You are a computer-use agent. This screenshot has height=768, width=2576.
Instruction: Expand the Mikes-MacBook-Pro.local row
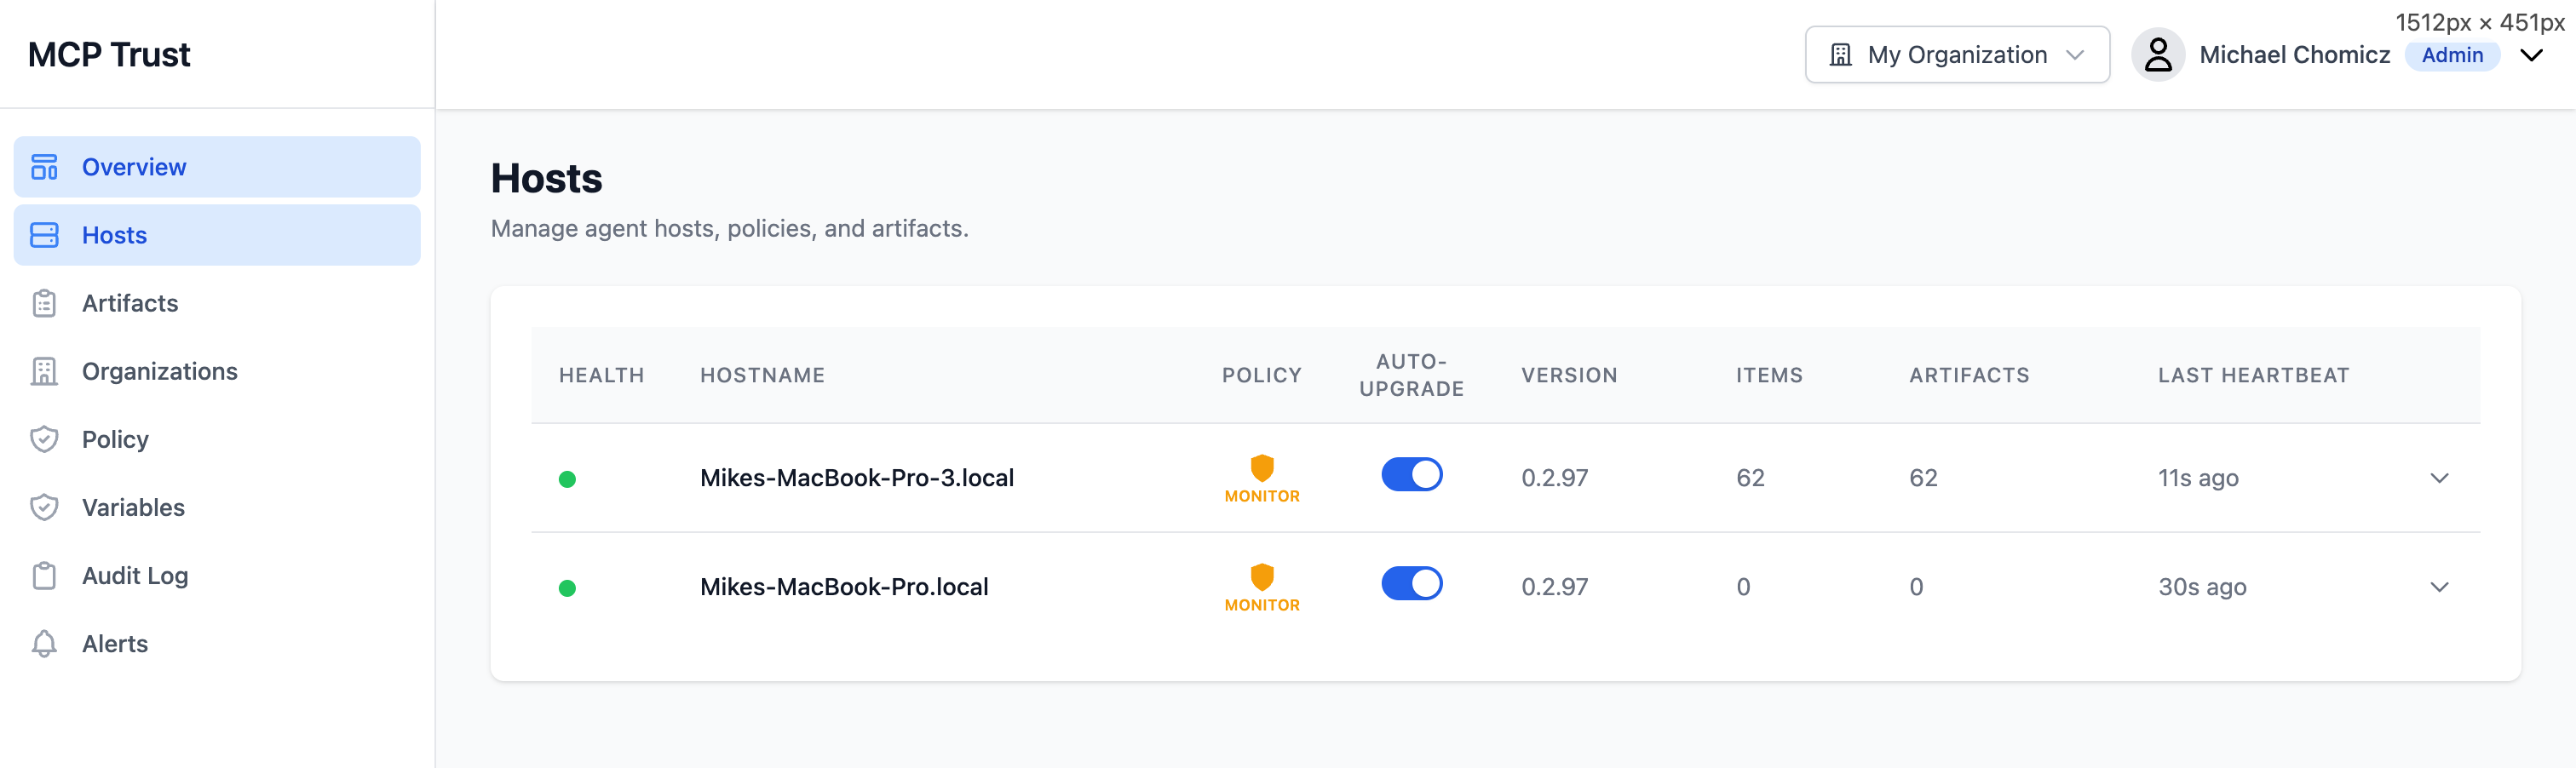2440,587
